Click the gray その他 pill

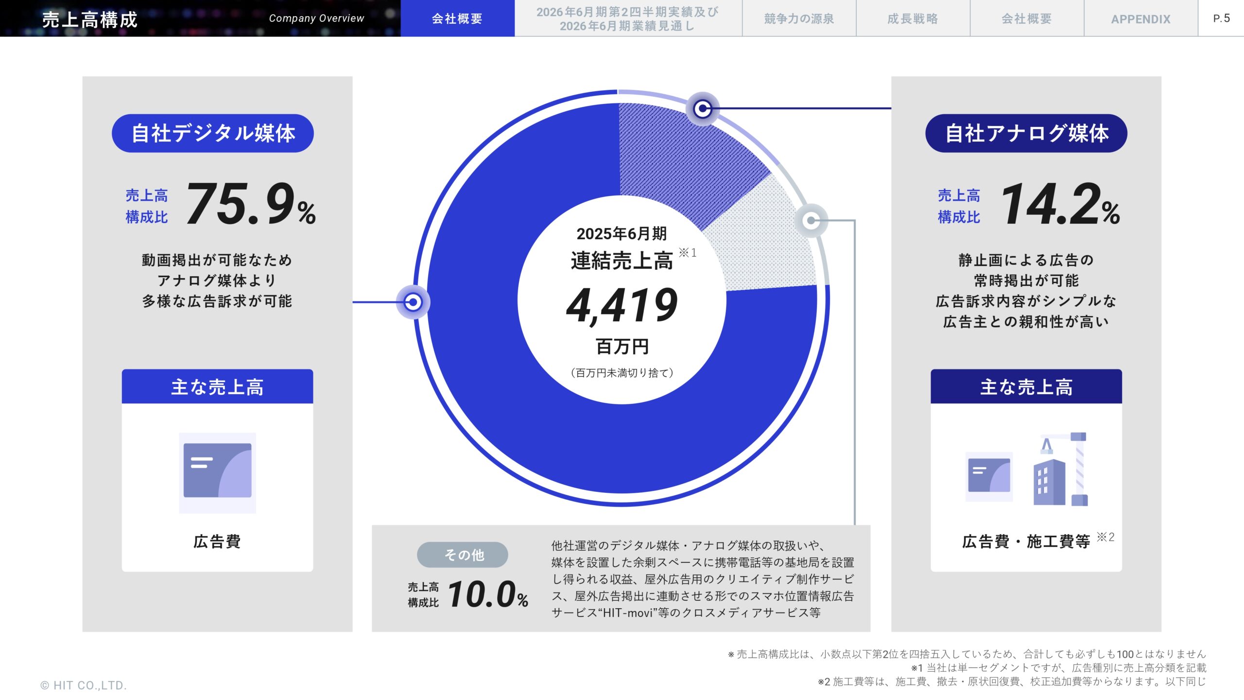(463, 555)
